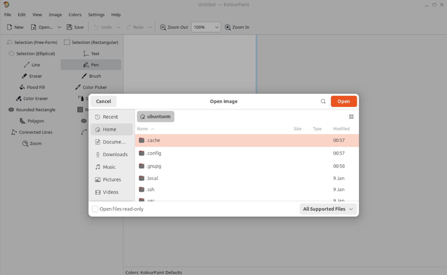Click the Save toolbar button
The width and height of the screenshot is (447, 275).
(75, 27)
